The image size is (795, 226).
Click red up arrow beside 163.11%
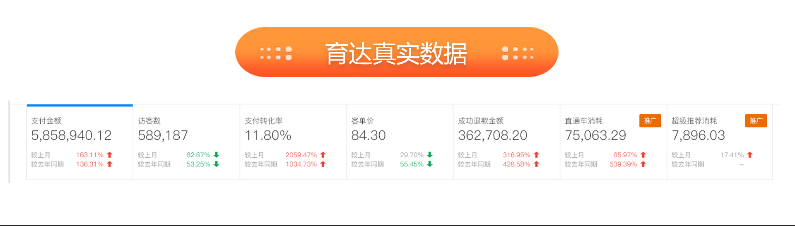(110, 155)
